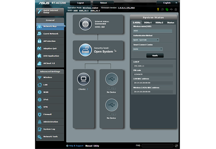Image resolution: width=216 pixels, height=149 pixels.
Task: Click the Clients computer icon
Action: 83,79
